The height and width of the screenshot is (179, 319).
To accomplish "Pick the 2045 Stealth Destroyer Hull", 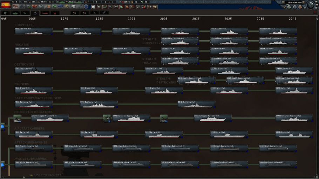I will tap(294, 81).
